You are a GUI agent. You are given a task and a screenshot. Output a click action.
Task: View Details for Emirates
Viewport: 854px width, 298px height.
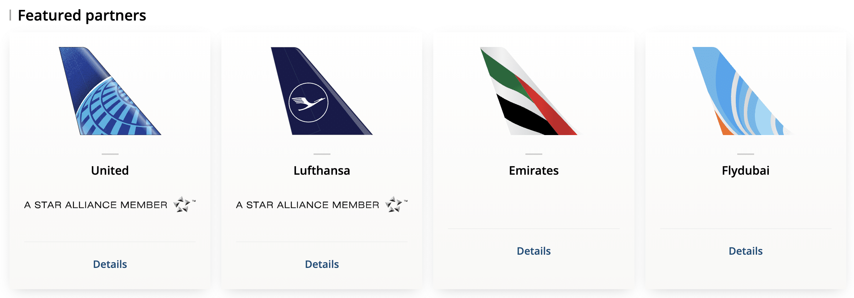(x=533, y=251)
